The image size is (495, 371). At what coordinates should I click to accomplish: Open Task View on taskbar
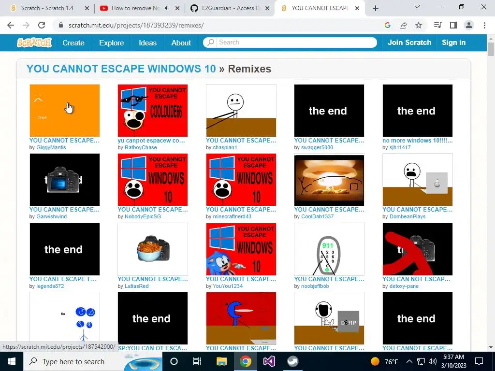coord(197,361)
